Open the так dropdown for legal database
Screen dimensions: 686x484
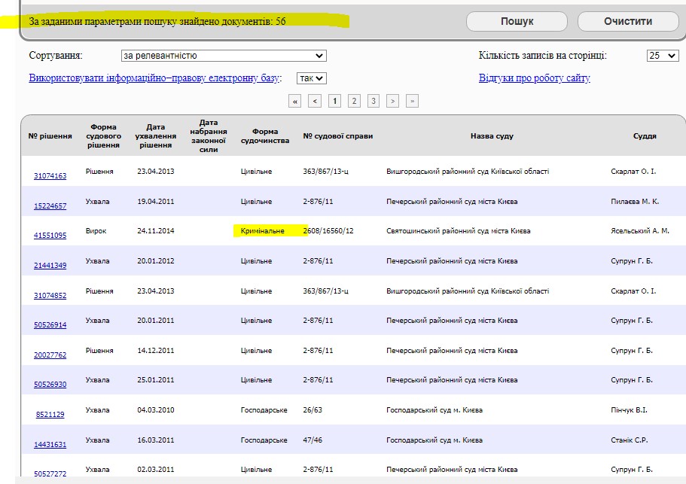point(311,78)
